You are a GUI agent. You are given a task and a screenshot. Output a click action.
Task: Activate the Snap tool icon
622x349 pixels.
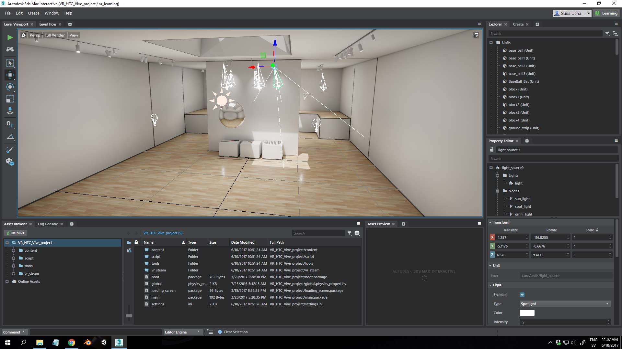point(10,124)
